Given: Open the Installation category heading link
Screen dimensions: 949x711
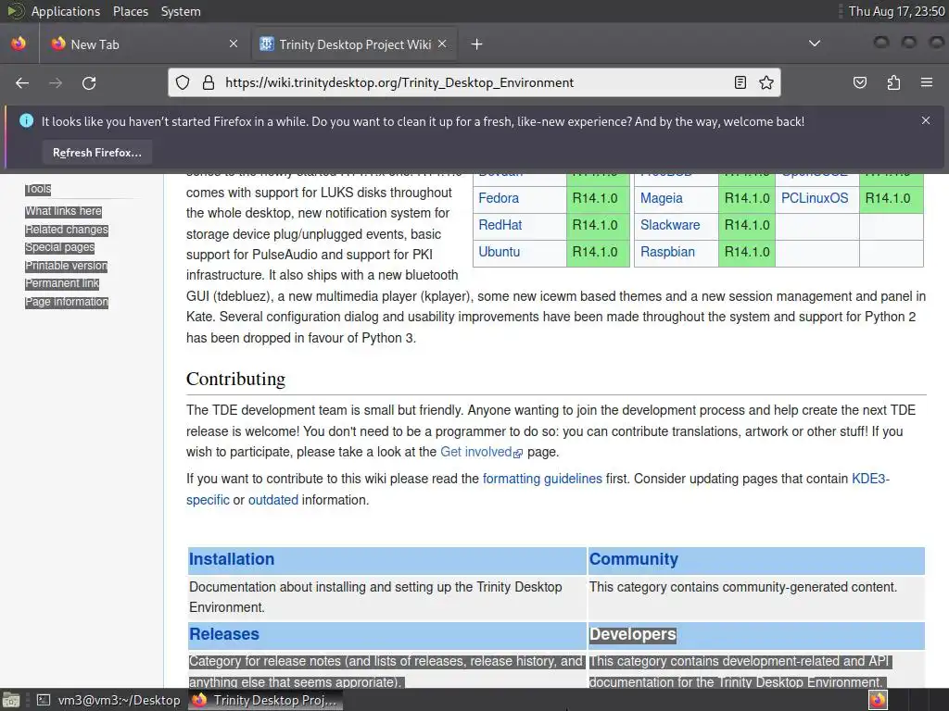Looking at the screenshot, I should 232,559.
